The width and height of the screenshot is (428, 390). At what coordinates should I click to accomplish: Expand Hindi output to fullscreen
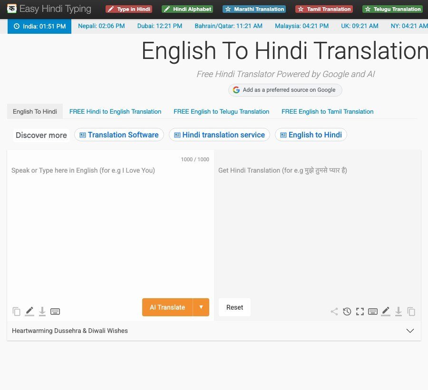[x=360, y=312]
